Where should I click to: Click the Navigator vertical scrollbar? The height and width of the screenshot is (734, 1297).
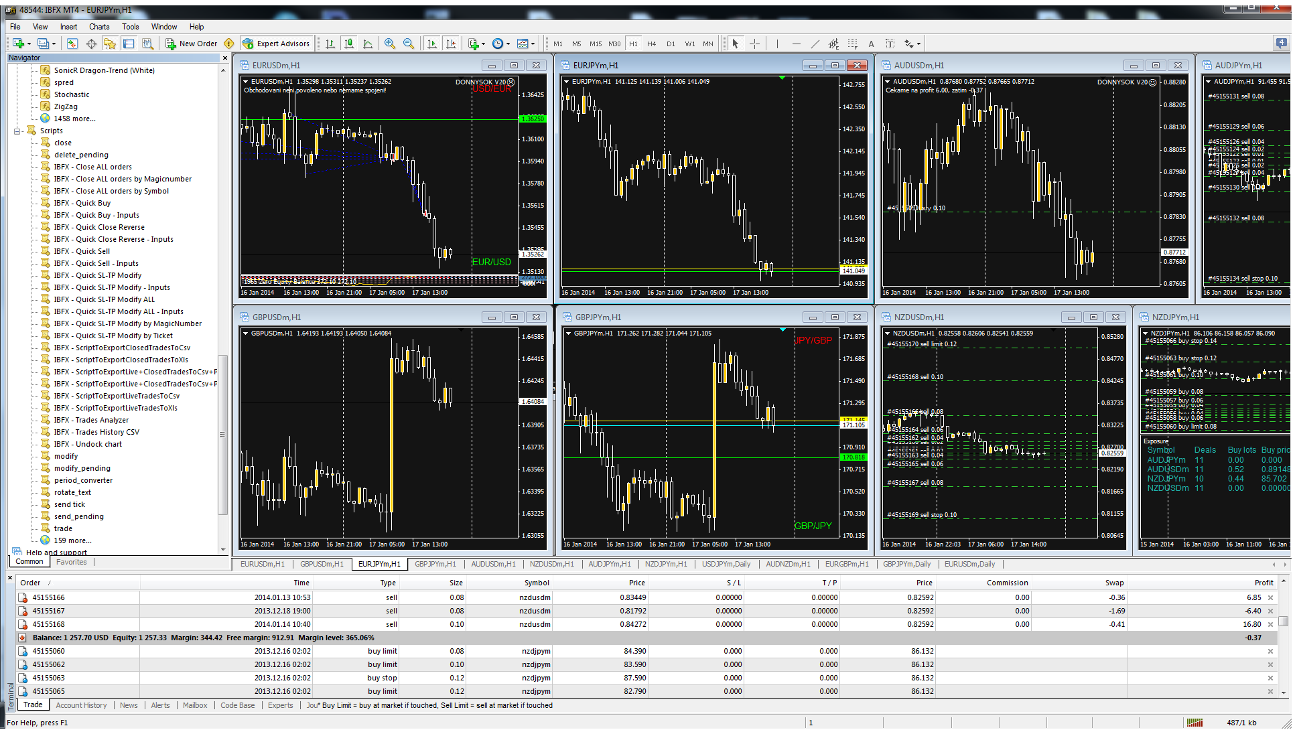[223, 435]
